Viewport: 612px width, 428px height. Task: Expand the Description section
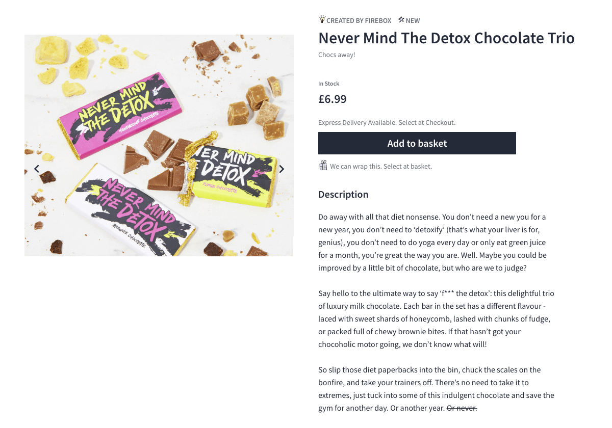(x=343, y=194)
